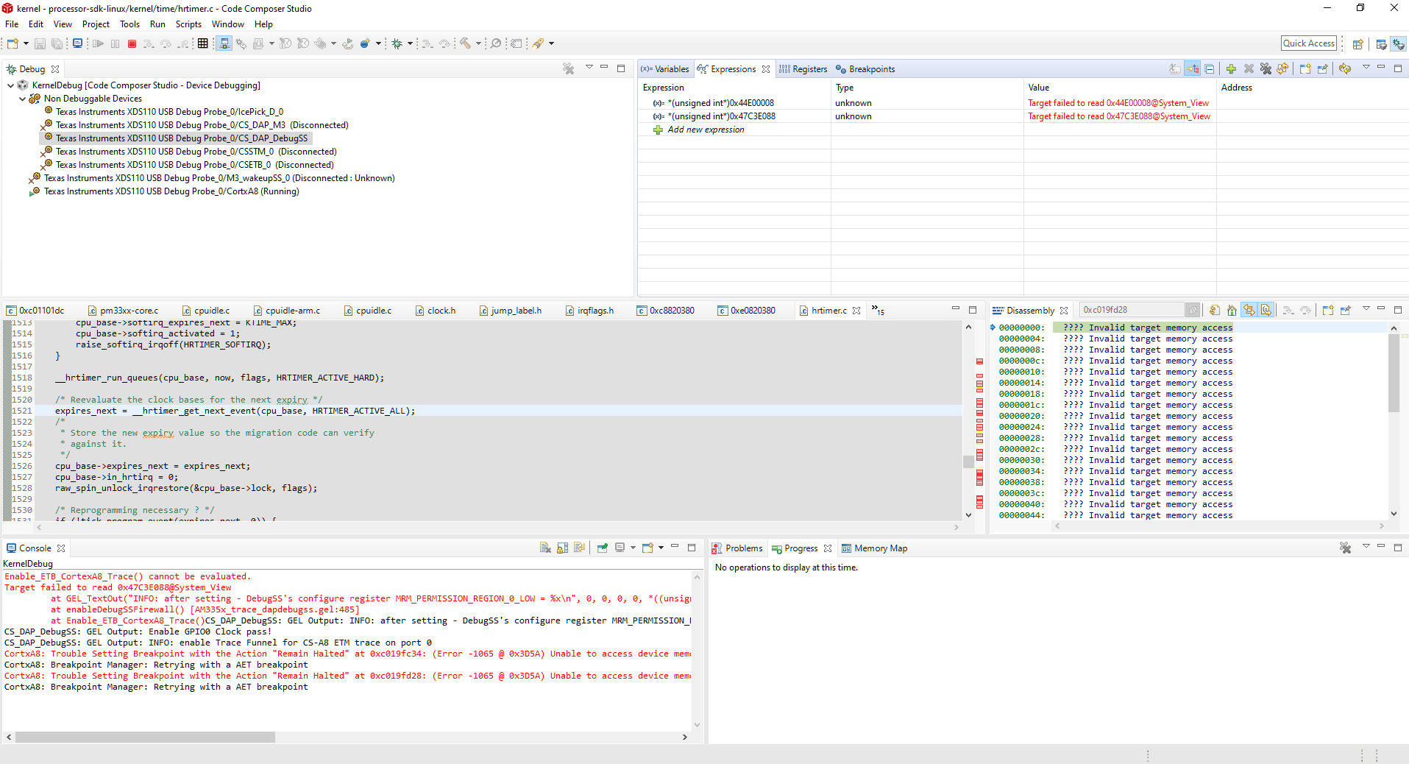Click the Save icon in the toolbar
Image resolution: width=1409 pixels, height=764 pixels.
40,44
